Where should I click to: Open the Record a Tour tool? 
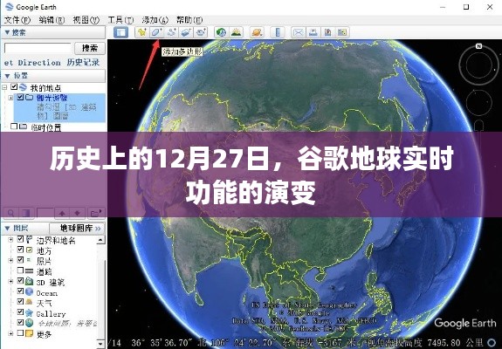click(201, 32)
